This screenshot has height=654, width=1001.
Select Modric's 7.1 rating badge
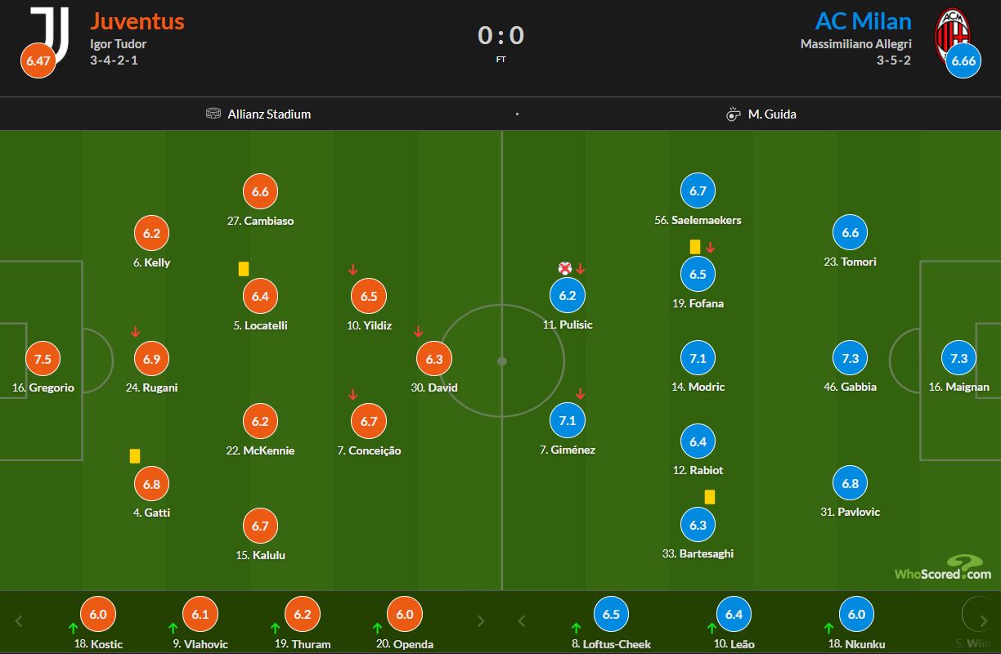[698, 358]
